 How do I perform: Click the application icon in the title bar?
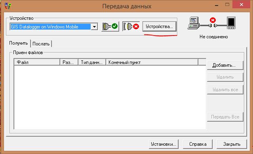click(x=8, y=6)
